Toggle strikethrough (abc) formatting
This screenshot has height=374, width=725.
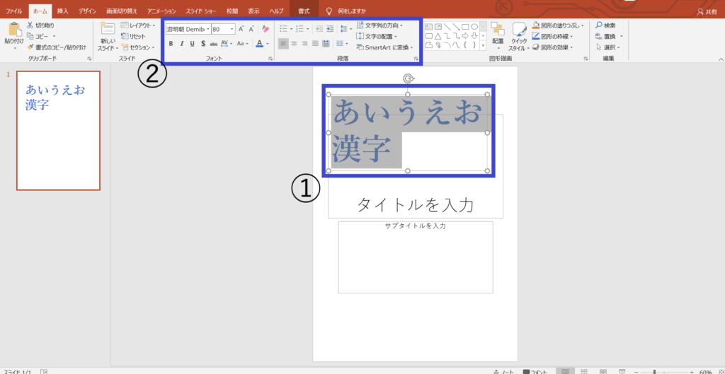click(214, 44)
